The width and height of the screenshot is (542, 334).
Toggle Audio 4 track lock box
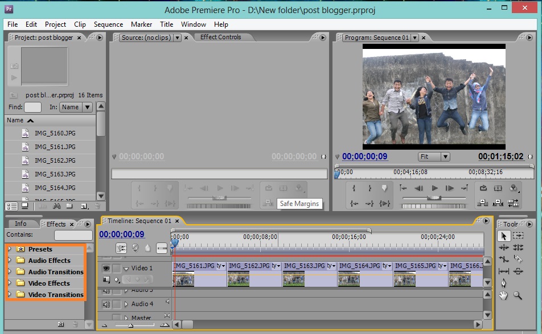(117, 304)
